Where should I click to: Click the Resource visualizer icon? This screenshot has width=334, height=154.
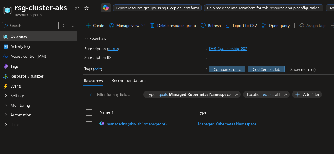[6, 76]
